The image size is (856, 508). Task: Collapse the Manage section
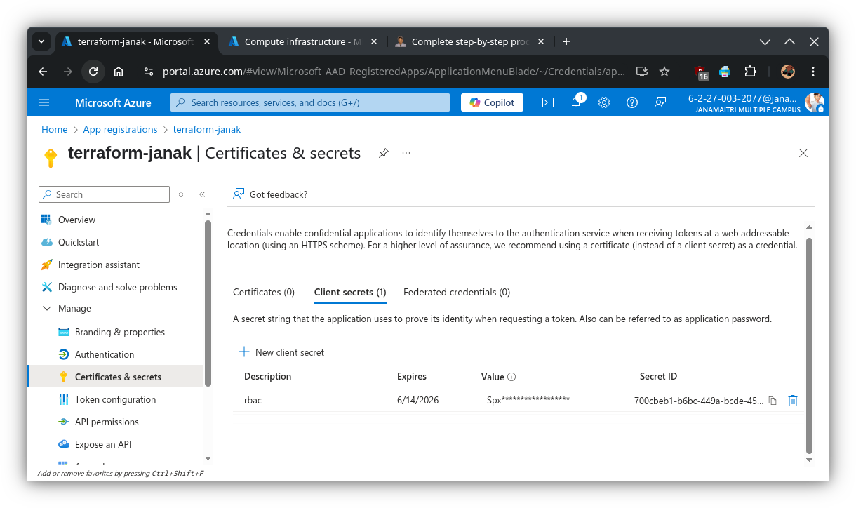click(x=47, y=309)
